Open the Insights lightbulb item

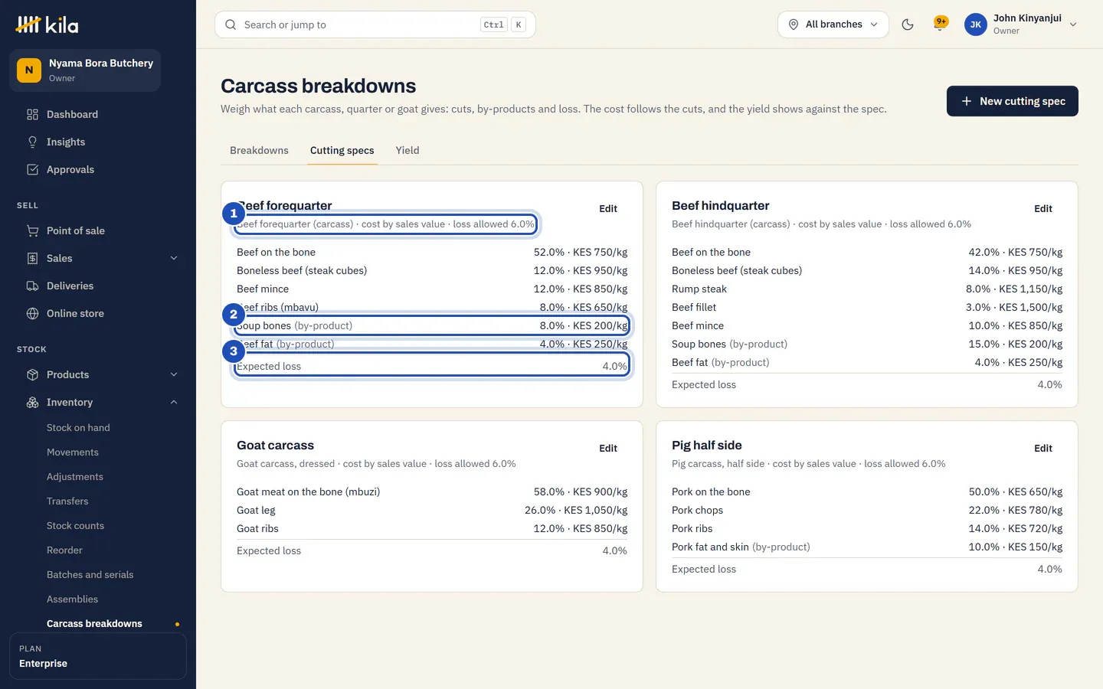pos(97,142)
